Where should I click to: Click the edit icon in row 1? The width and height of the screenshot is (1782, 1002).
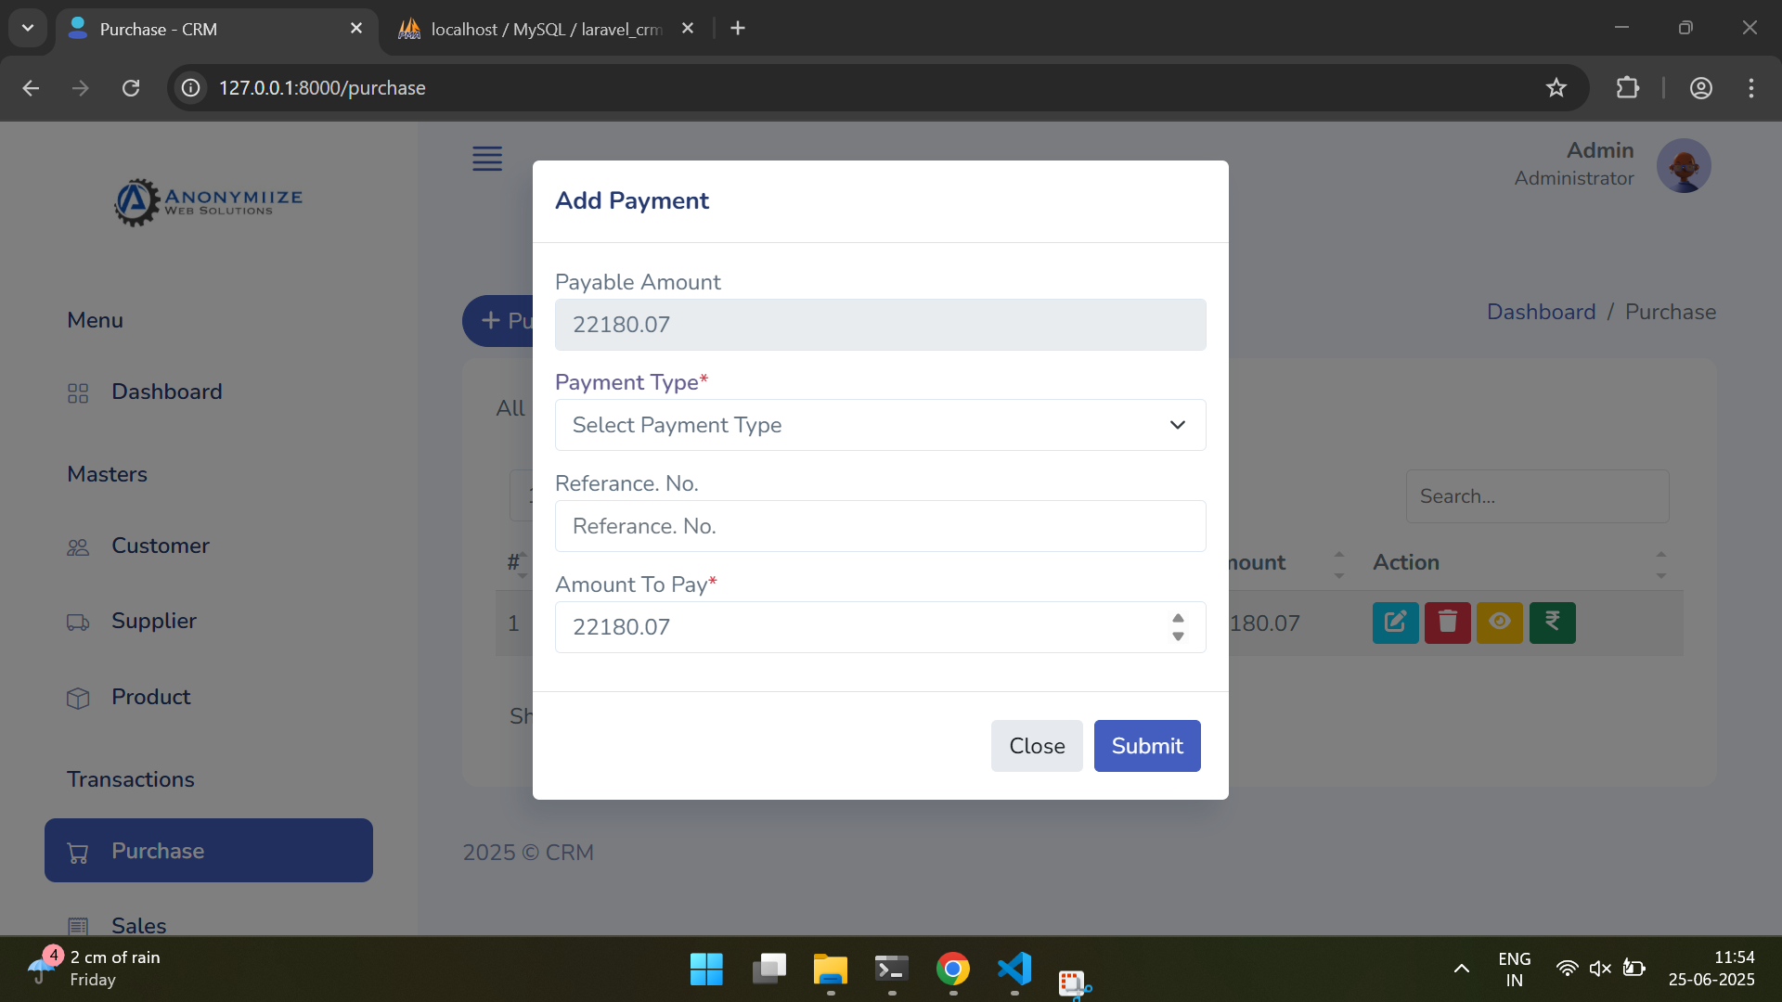(1395, 623)
